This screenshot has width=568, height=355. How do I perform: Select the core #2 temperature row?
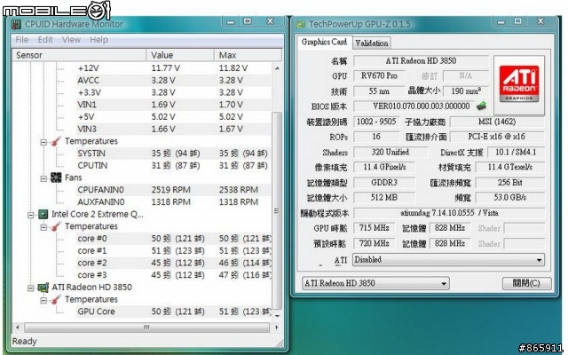pos(173,263)
